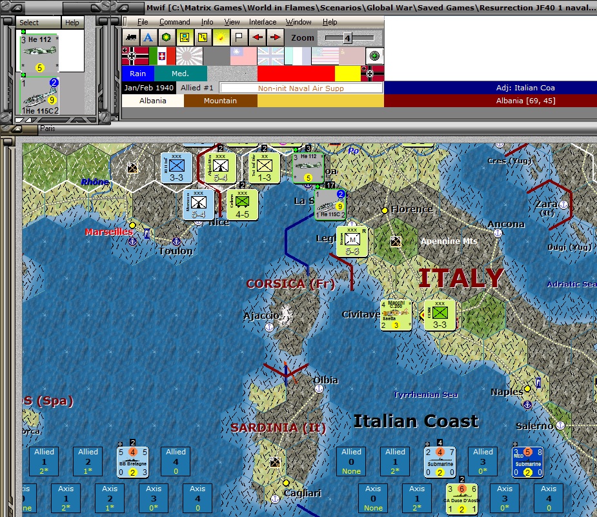Image resolution: width=597 pixels, height=517 pixels.
Task: Click the Med. weather zone indicator
Action: click(181, 74)
